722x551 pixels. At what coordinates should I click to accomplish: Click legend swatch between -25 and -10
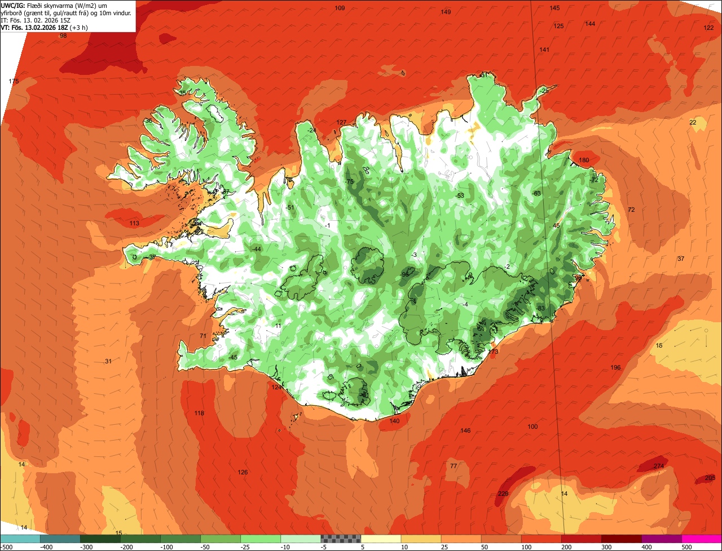pyautogui.click(x=261, y=539)
